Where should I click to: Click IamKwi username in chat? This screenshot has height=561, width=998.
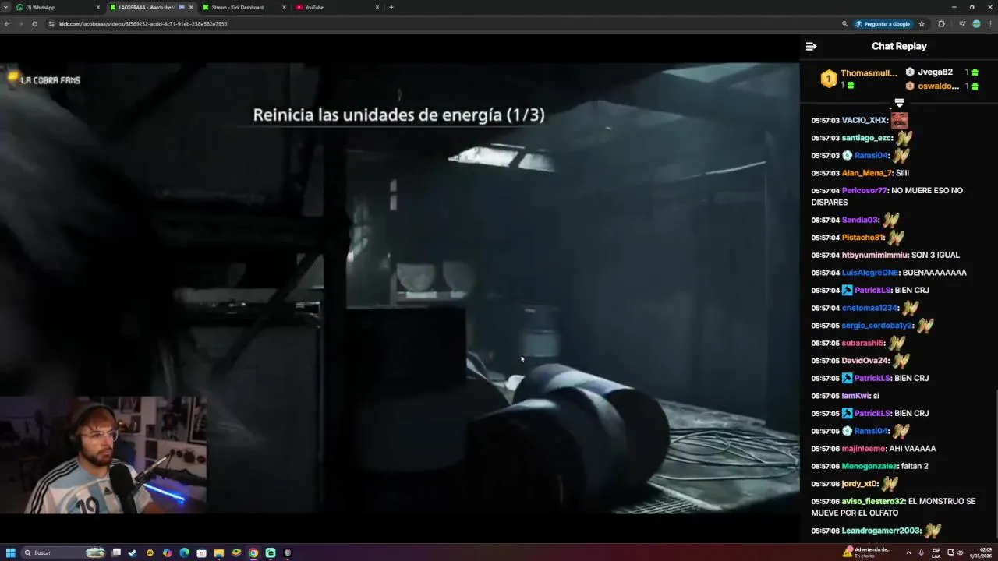click(x=855, y=396)
